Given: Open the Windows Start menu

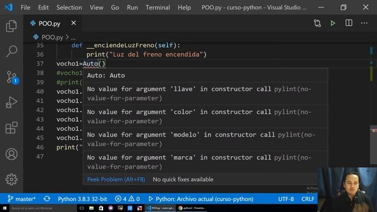Looking at the screenshot, I should click(x=4, y=208).
